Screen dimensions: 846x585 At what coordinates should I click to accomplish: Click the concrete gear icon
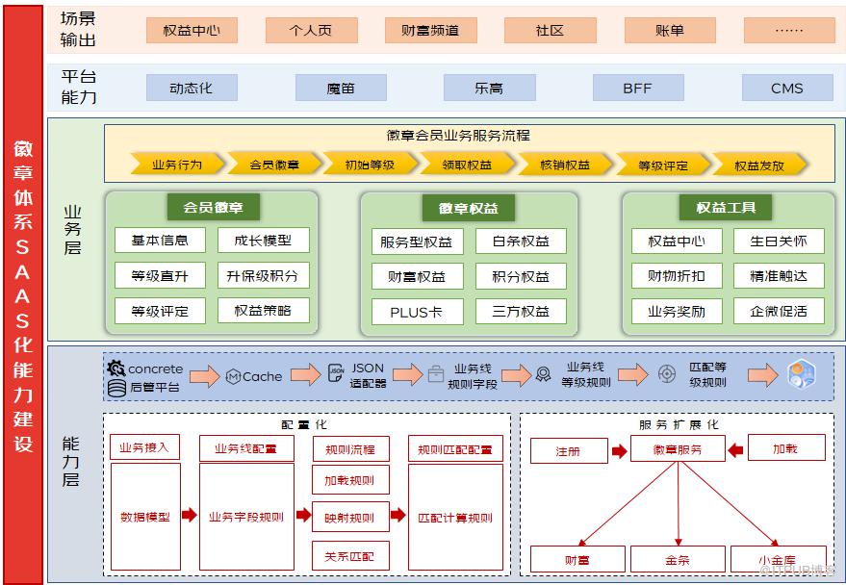[x=116, y=369]
